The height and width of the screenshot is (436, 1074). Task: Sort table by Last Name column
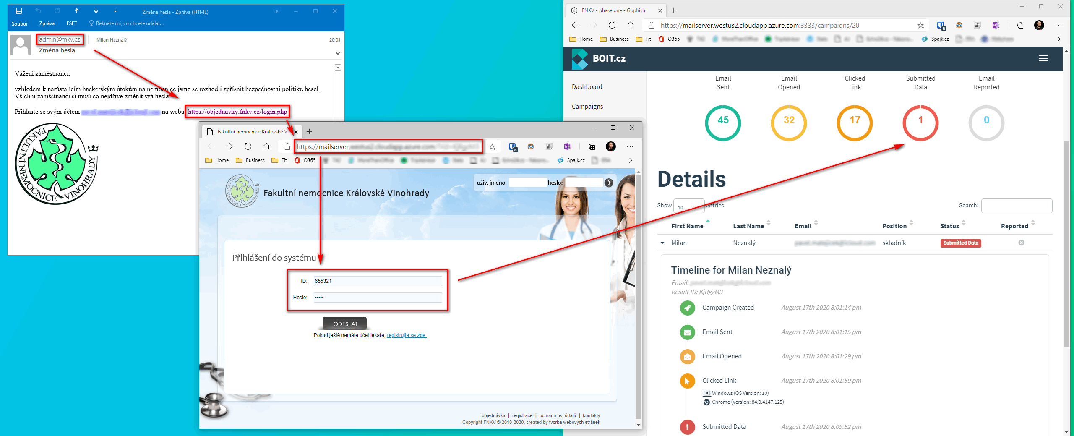click(x=748, y=226)
